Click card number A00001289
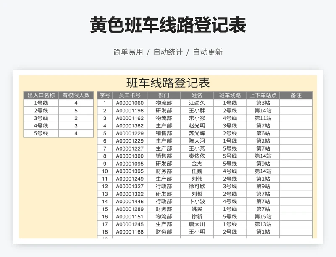The image size is (336, 257). click(130, 209)
